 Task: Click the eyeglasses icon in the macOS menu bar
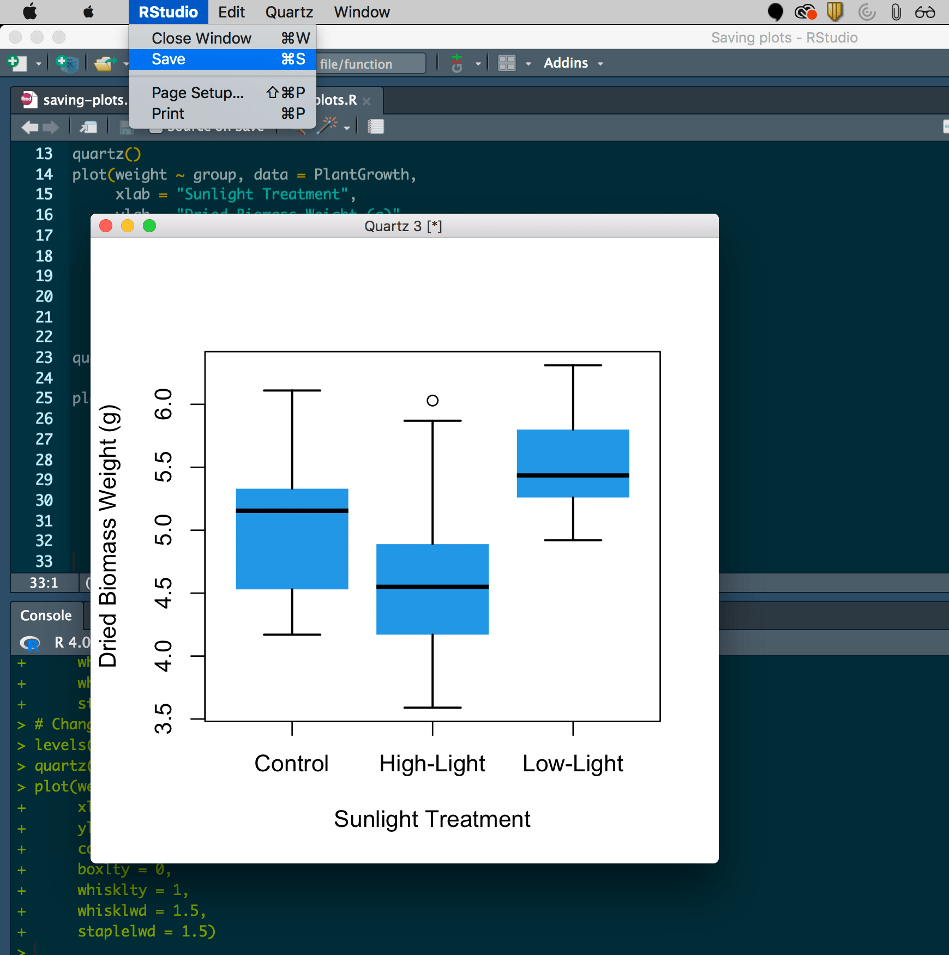927,12
